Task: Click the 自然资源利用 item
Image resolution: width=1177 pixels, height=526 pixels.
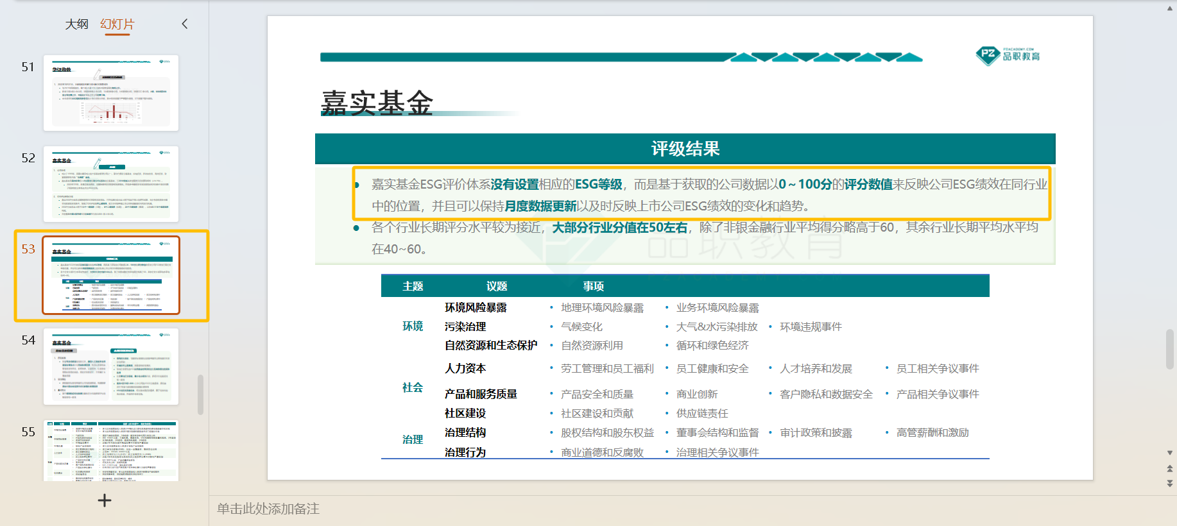Action: click(x=592, y=346)
